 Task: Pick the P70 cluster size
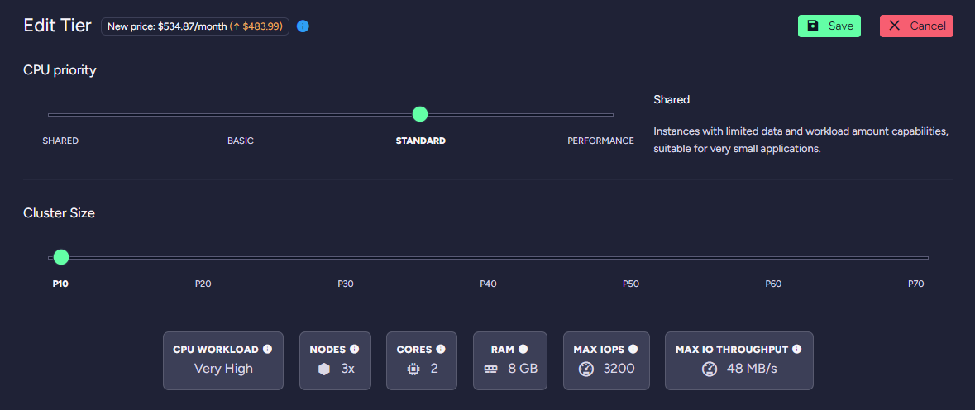[915, 284]
